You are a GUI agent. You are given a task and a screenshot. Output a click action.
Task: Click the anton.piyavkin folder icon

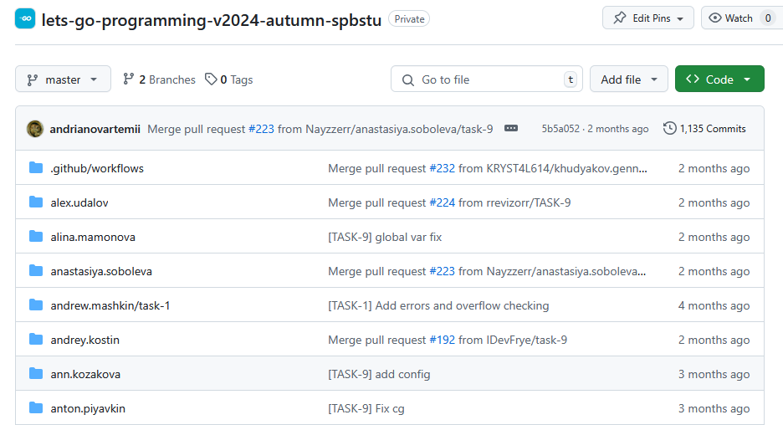coord(36,408)
